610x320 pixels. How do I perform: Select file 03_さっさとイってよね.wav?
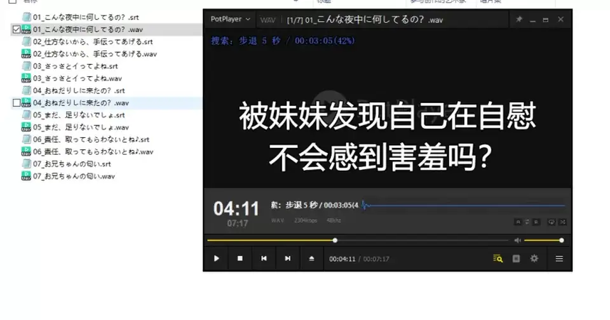coord(77,78)
